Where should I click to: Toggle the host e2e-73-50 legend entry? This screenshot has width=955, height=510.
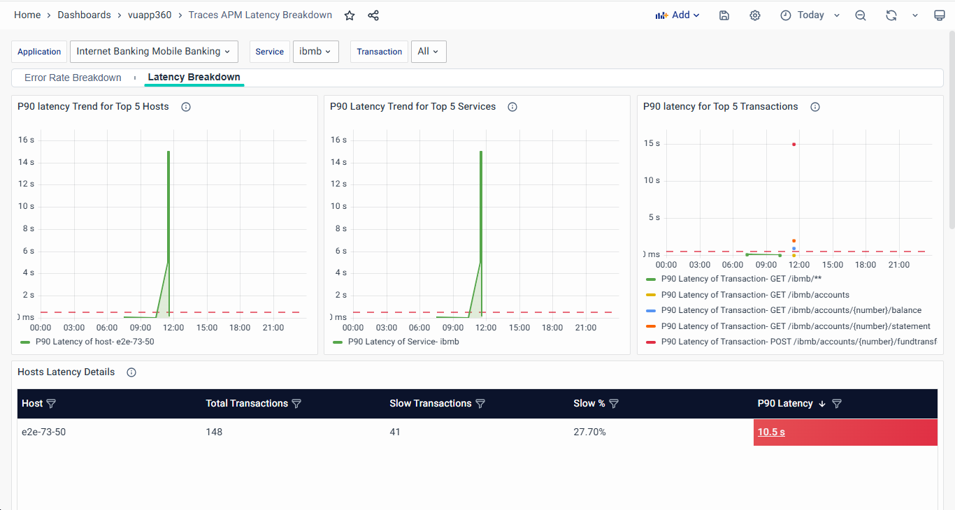(94, 342)
